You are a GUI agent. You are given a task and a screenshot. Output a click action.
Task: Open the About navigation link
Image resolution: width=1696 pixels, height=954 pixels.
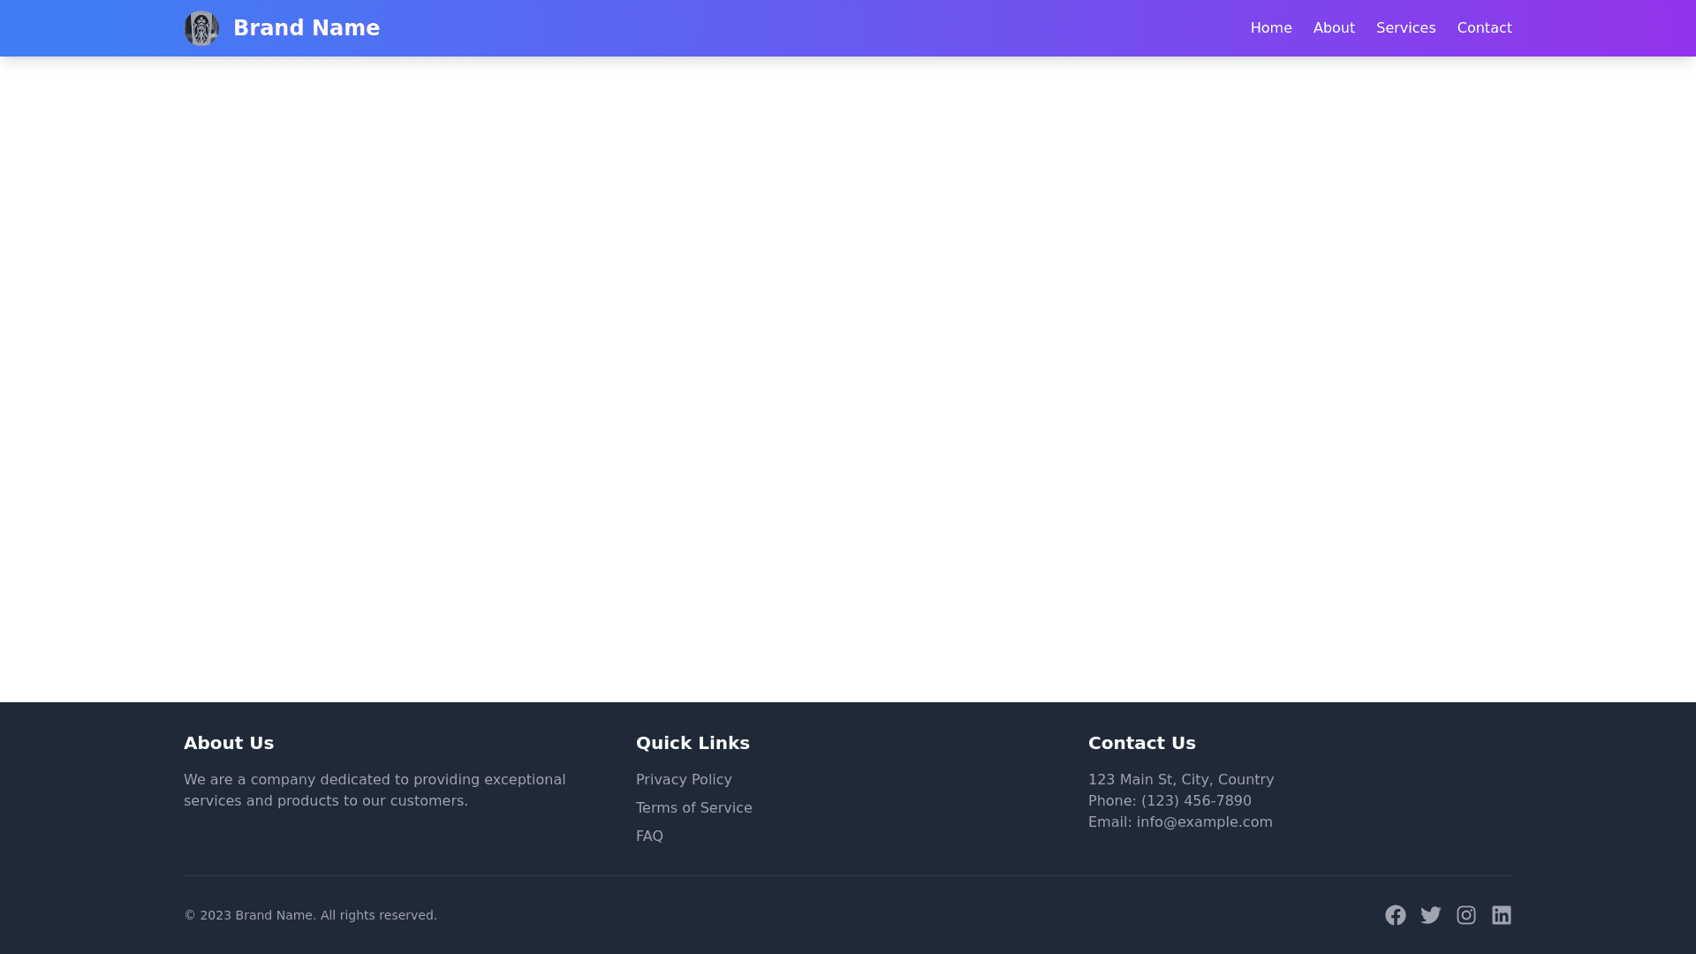tap(1333, 28)
